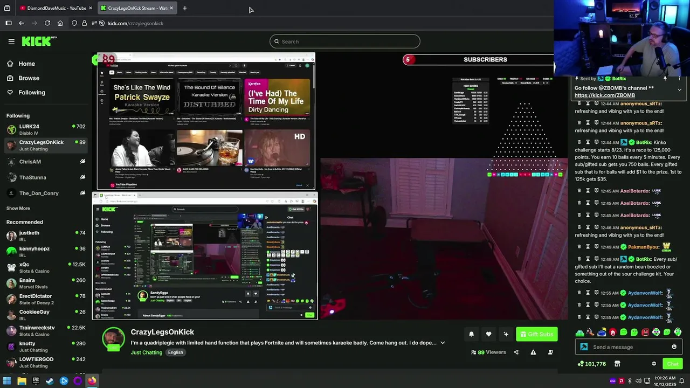Click the Just Chatting category link
The image size is (690, 388).
[x=146, y=352]
